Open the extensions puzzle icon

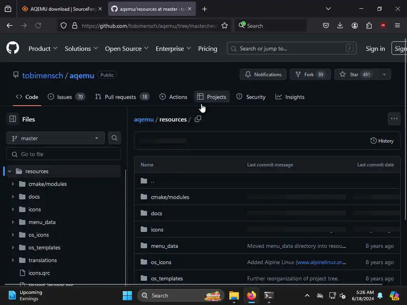(x=369, y=25)
